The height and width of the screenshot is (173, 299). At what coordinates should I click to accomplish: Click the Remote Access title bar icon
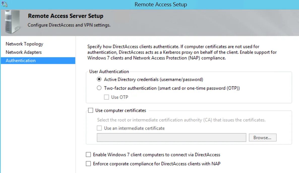(x=4, y=4)
